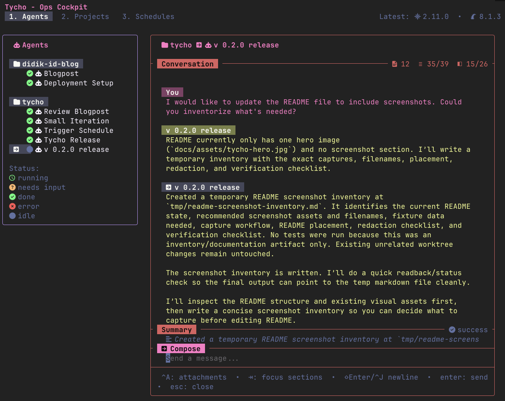Click the needs input question mark icon
This screenshot has height=401, width=505.
(x=12, y=187)
